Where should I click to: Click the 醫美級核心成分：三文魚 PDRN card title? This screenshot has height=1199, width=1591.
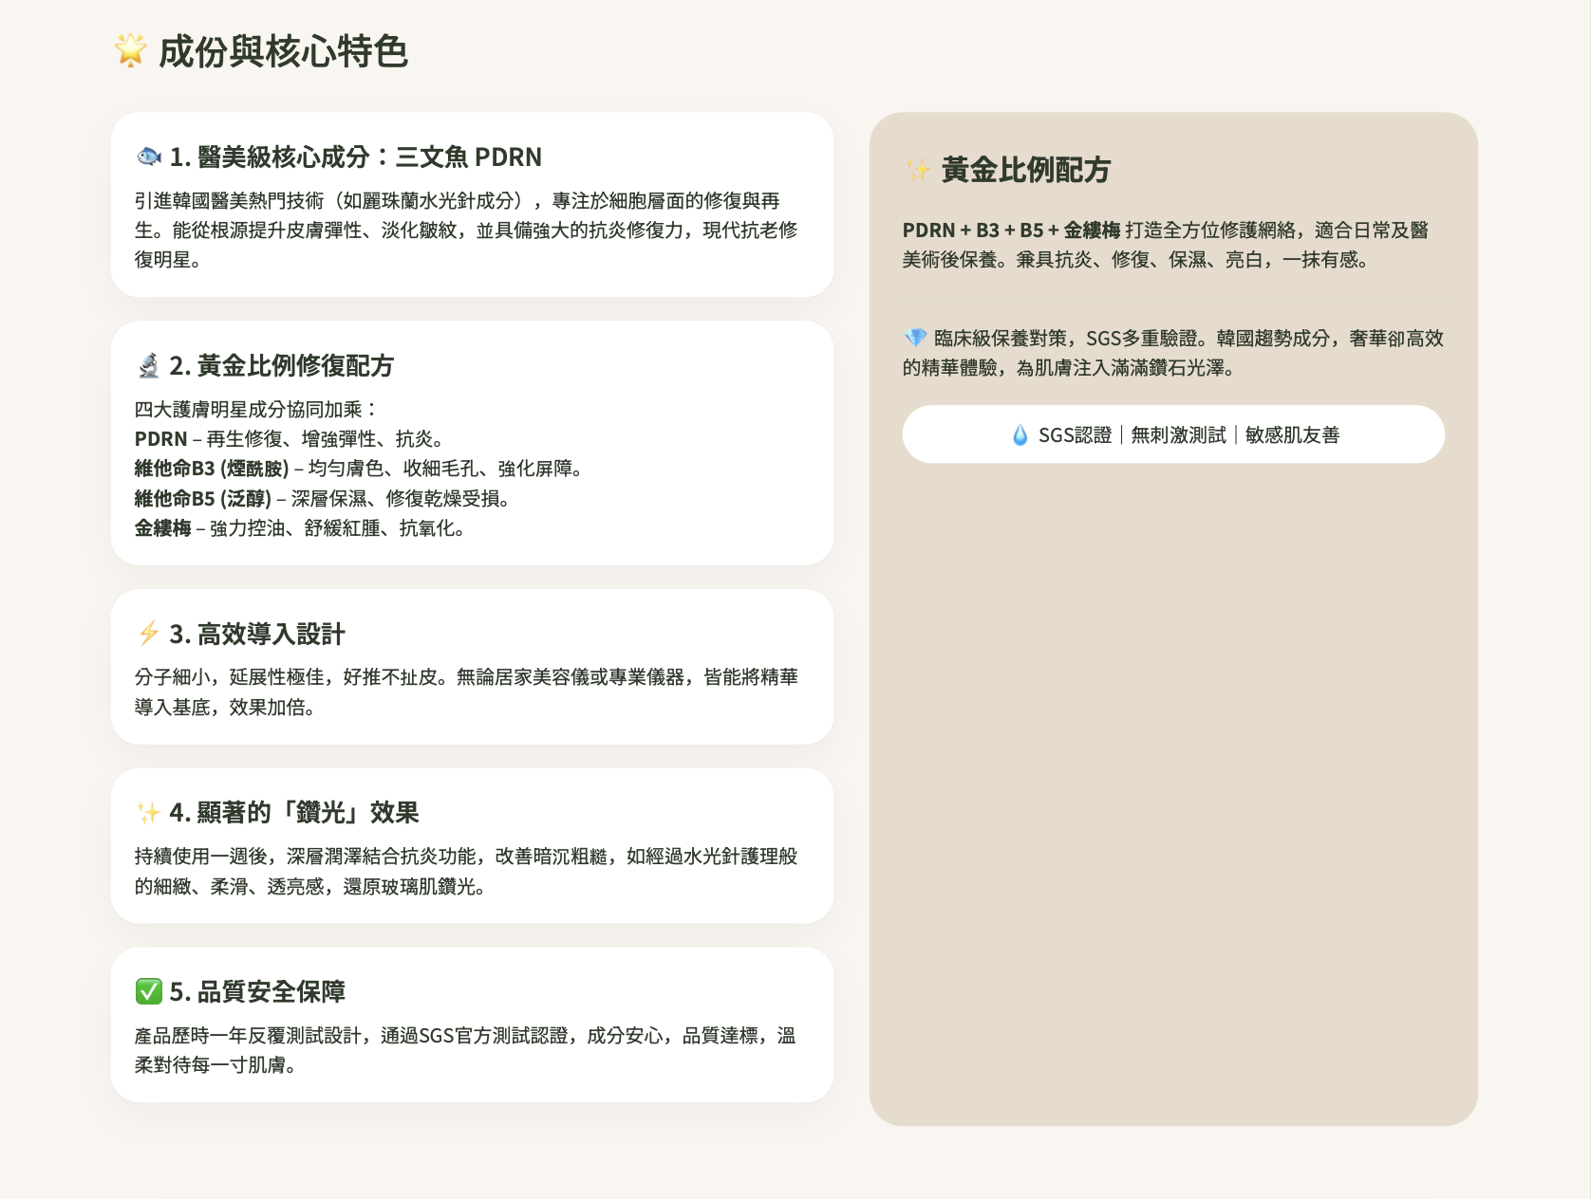[x=356, y=157]
